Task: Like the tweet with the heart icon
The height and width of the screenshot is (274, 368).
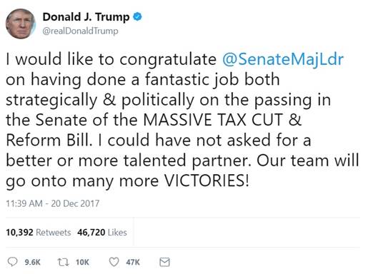Action: tap(114, 262)
